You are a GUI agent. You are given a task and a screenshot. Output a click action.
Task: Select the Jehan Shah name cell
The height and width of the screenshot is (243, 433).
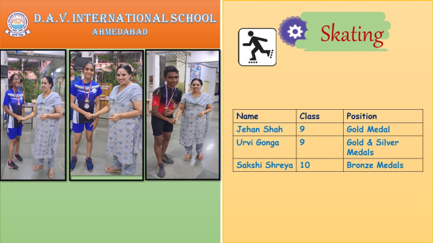pos(264,129)
